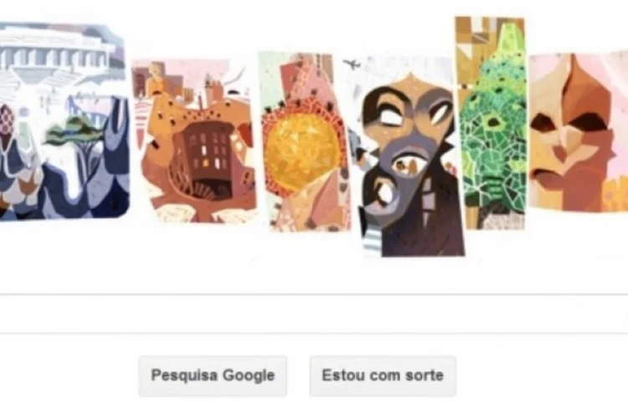This screenshot has height=418, width=628.
Task: Click the dark mask-shaped chimney doodle panel
Action: (409, 158)
